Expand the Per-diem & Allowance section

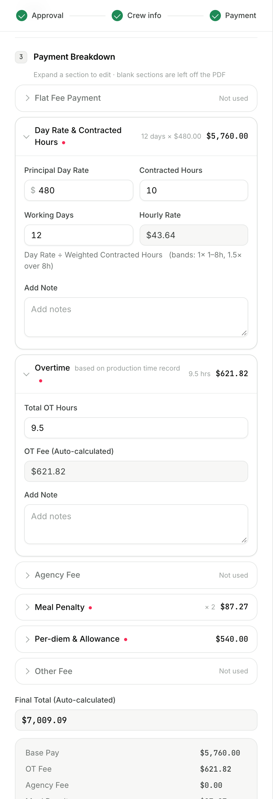[x=136, y=639]
